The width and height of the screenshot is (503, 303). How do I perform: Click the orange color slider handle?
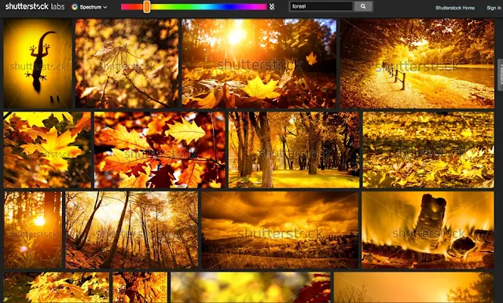[147, 6]
